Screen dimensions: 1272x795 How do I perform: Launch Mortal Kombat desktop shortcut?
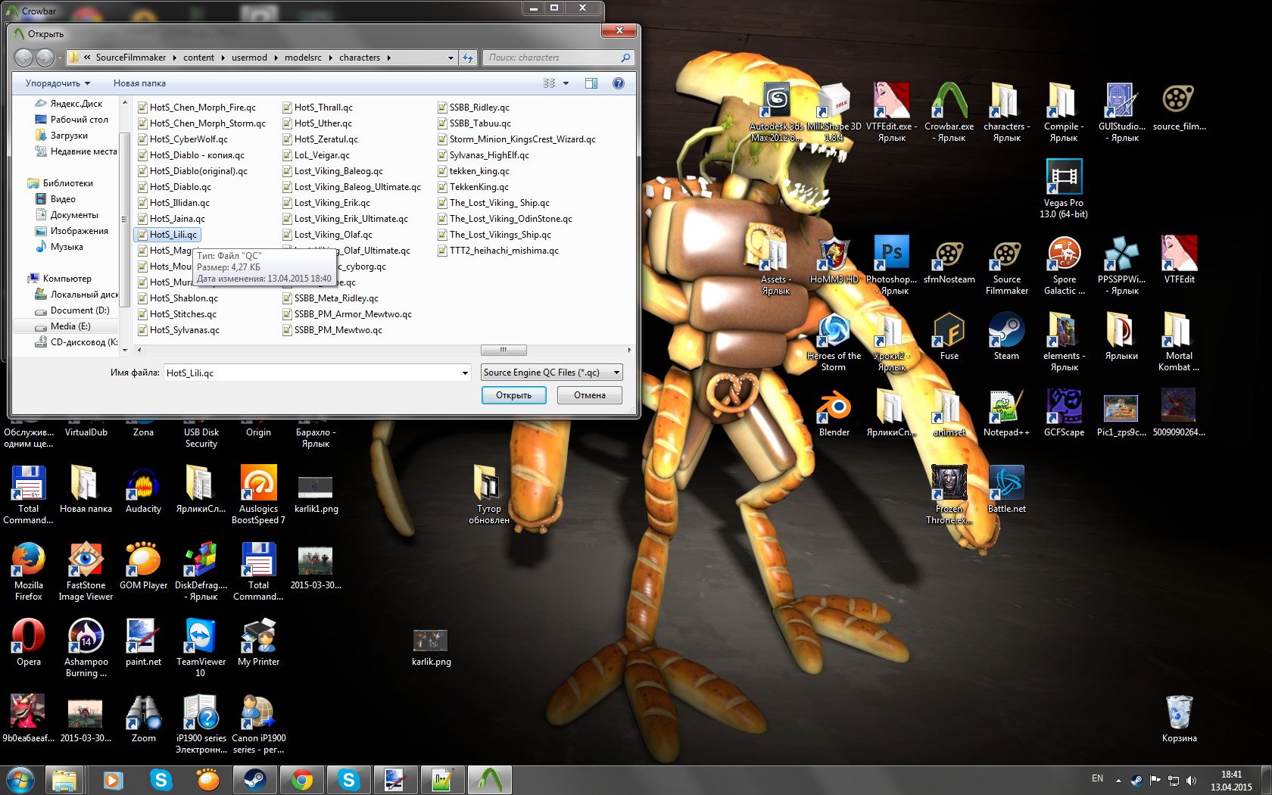(1179, 341)
